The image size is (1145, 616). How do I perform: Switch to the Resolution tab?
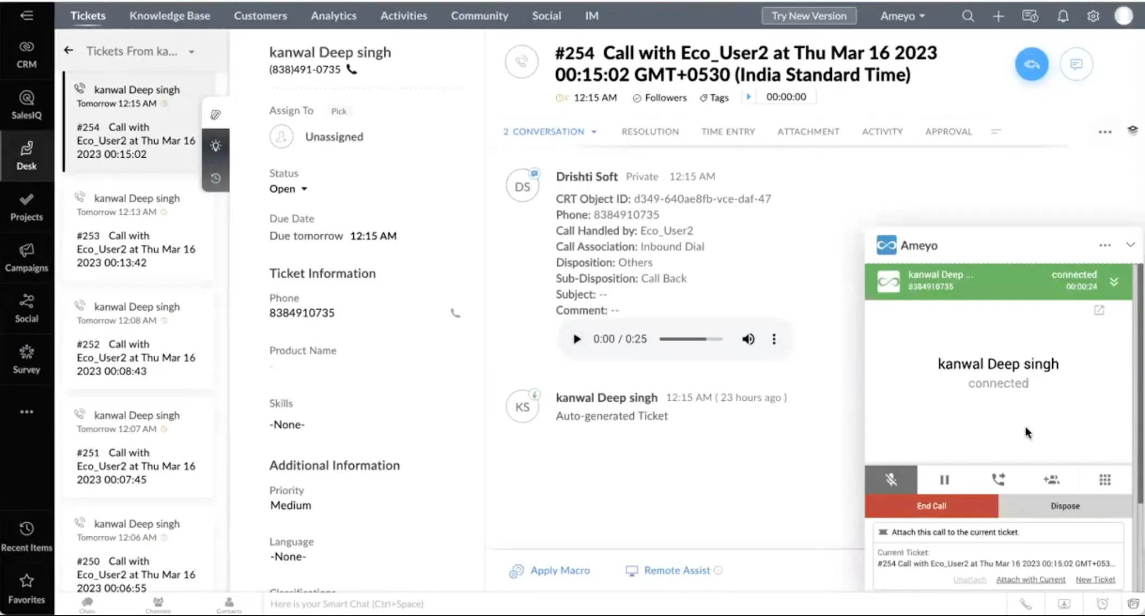(x=650, y=131)
